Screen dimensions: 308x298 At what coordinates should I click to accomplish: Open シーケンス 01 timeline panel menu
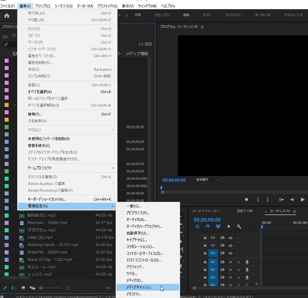pyautogui.click(x=295, y=211)
